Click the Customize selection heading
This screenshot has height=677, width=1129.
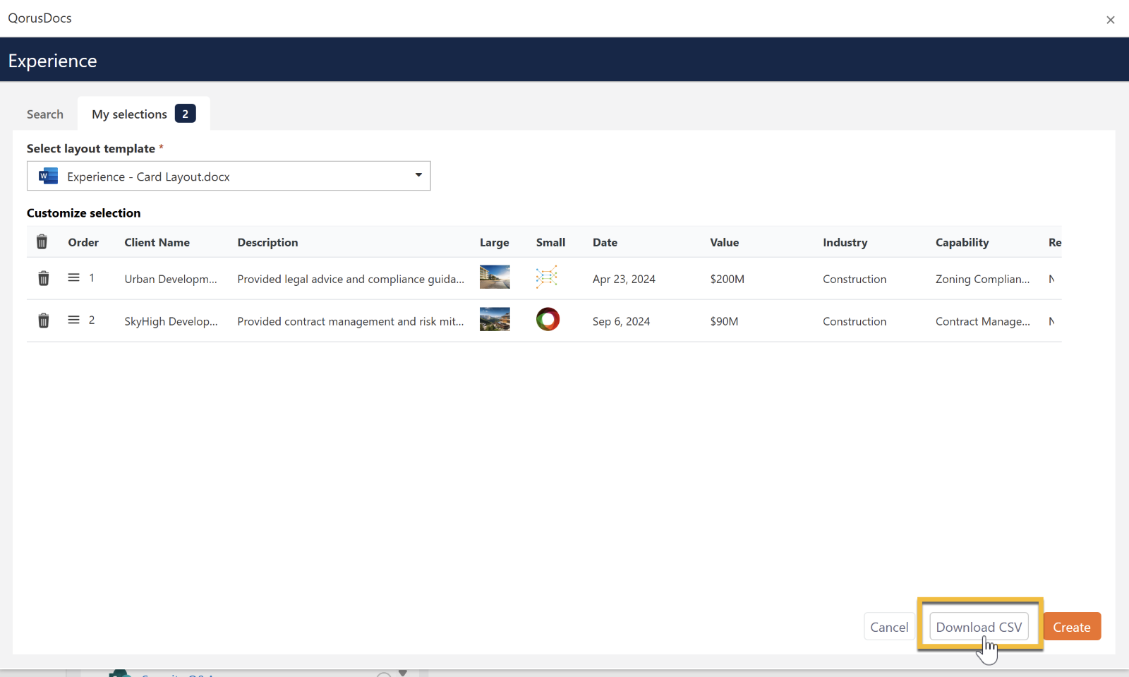click(84, 213)
